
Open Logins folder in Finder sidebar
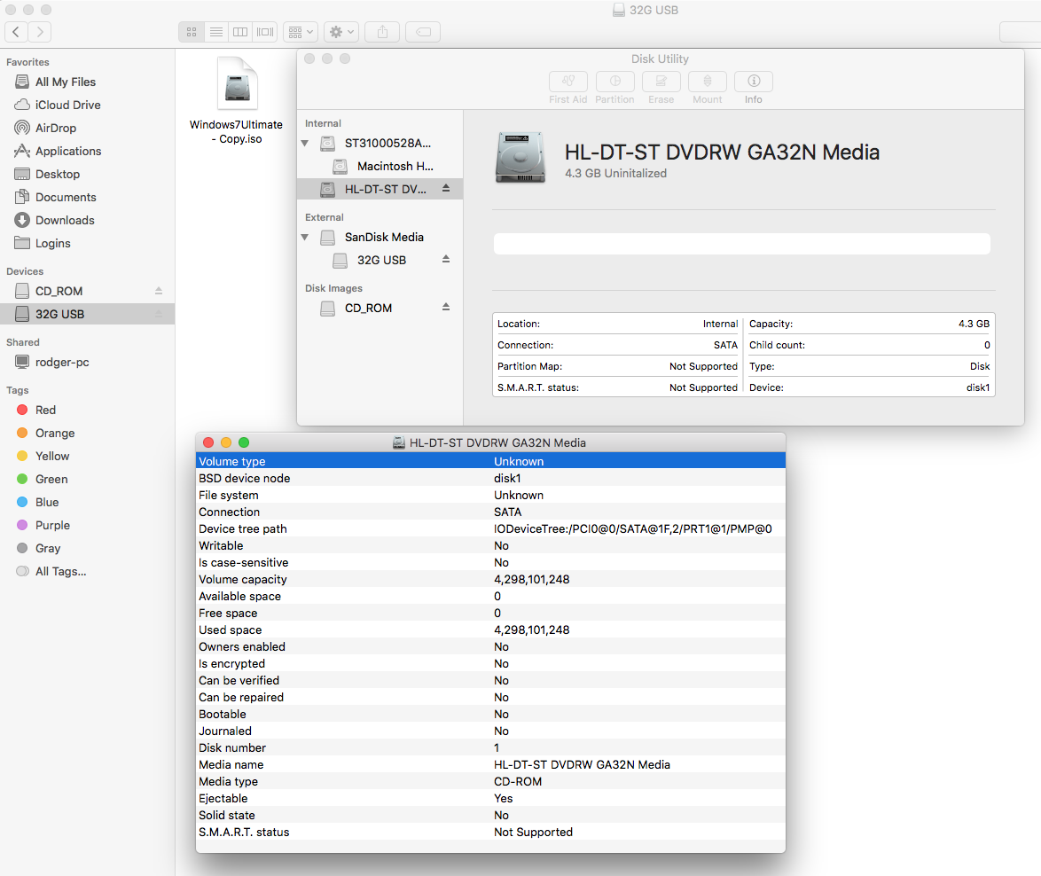pos(87,244)
